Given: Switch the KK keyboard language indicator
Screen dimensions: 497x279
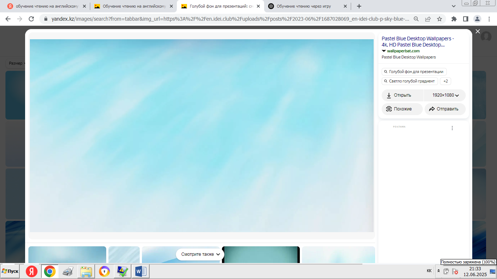Looking at the screenshot, I should click(429, 271).
